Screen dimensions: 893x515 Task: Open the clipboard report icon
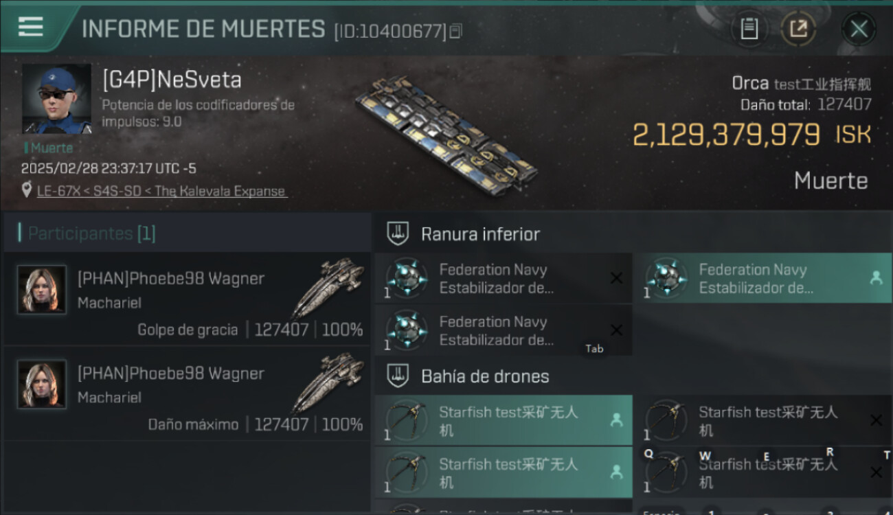[x=749, y=29]
